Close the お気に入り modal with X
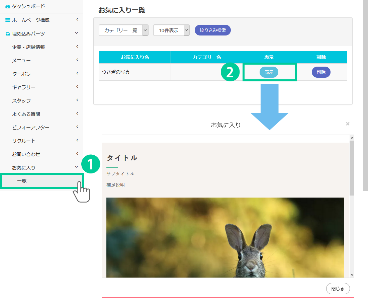 (x=348, y=124)
